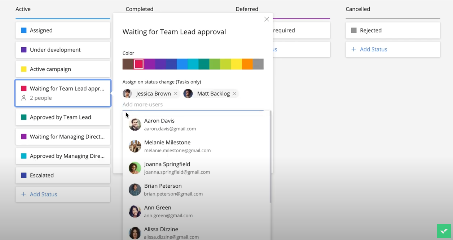Click brian.peterson@gmail.com email text
The image size is (453, 240).
[173, 194]
